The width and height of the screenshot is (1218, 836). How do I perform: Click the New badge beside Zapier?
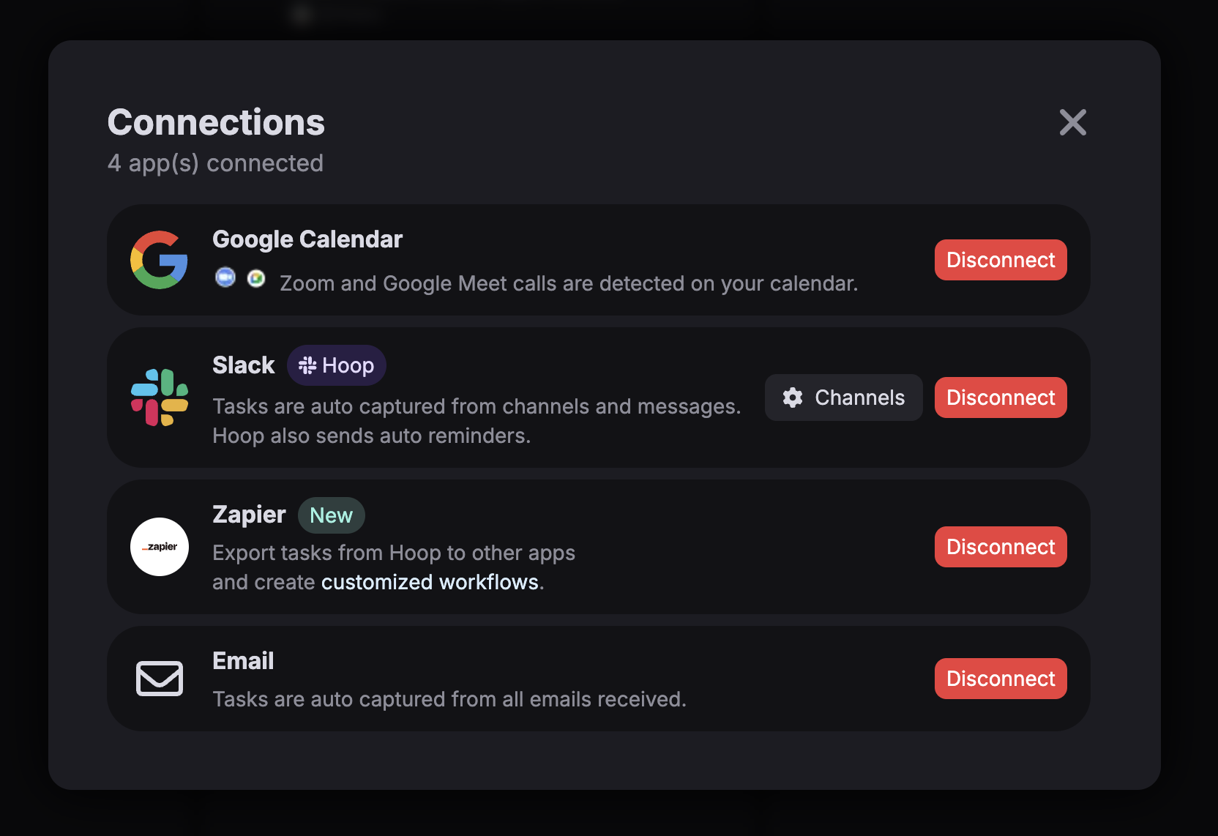(332, 515)
